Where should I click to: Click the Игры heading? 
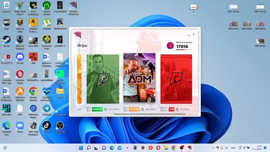tap(82, 46)
